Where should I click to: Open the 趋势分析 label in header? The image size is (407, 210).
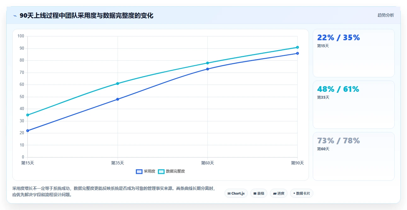click(x=386, y=15)
